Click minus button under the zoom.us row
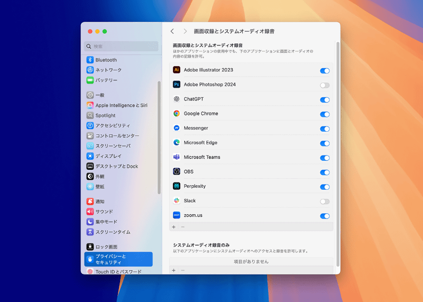This screenshot has height=302, width=423. pos(183,227)
